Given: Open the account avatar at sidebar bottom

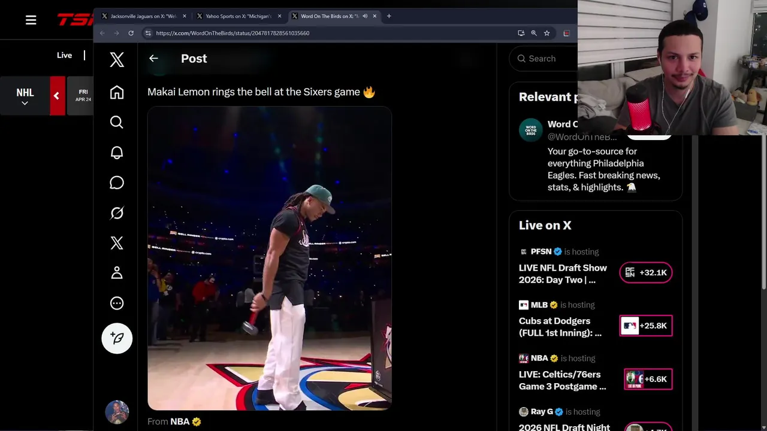Looking at the screenshot, I should [117, 412].
